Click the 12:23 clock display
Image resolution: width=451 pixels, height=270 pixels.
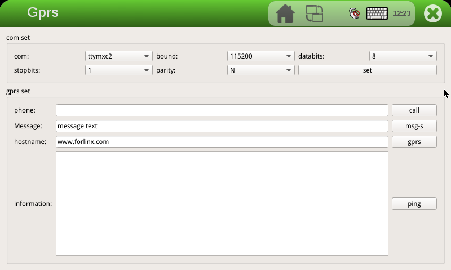point(401,13)
